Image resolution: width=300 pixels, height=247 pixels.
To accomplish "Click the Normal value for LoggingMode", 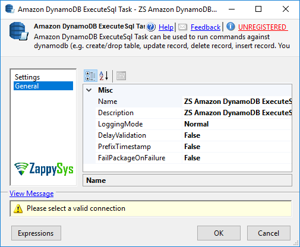I will pos(197,124).
